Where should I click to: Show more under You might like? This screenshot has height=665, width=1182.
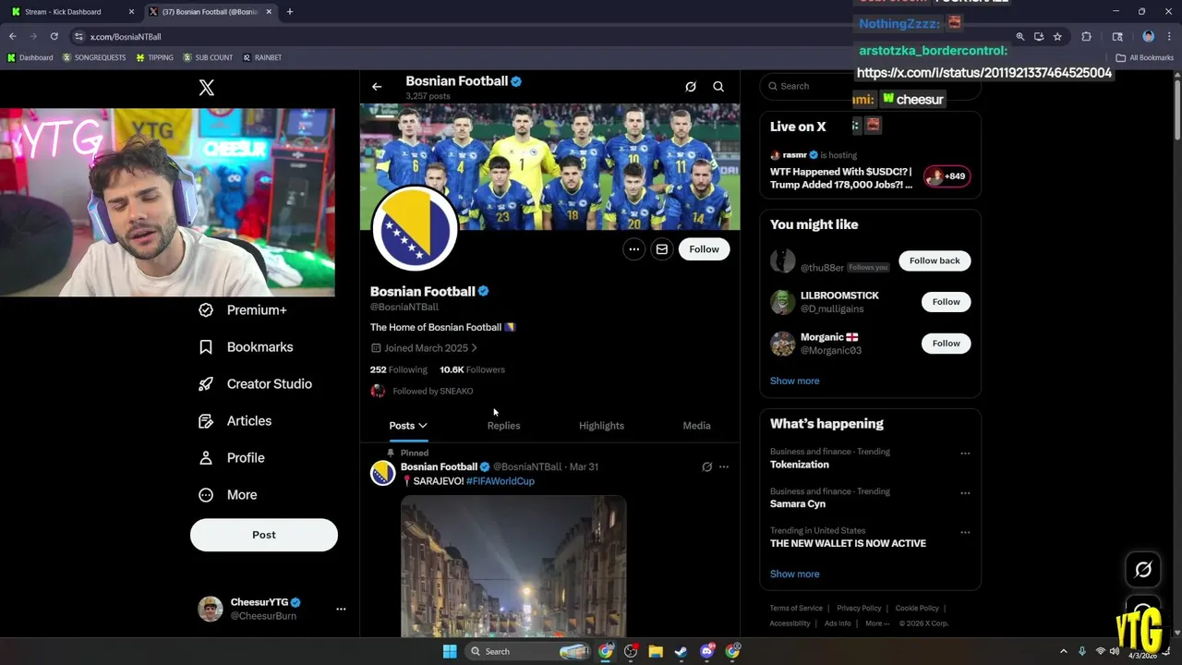[x=794, y=381]
